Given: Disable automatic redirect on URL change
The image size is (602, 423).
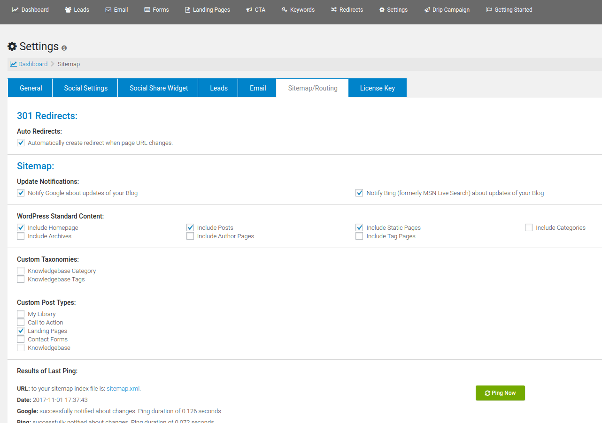Looking at the screenshot, I should pos(21,143).
